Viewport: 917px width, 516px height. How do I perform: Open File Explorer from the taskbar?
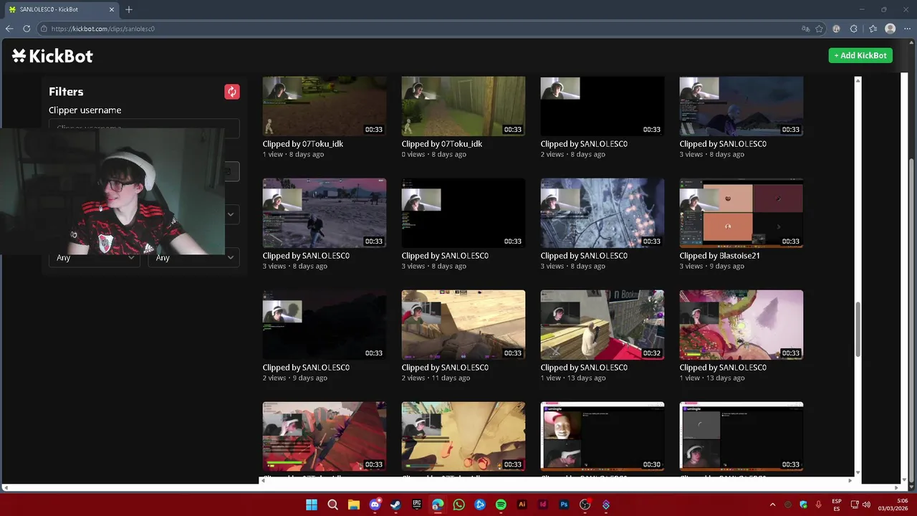353,505
